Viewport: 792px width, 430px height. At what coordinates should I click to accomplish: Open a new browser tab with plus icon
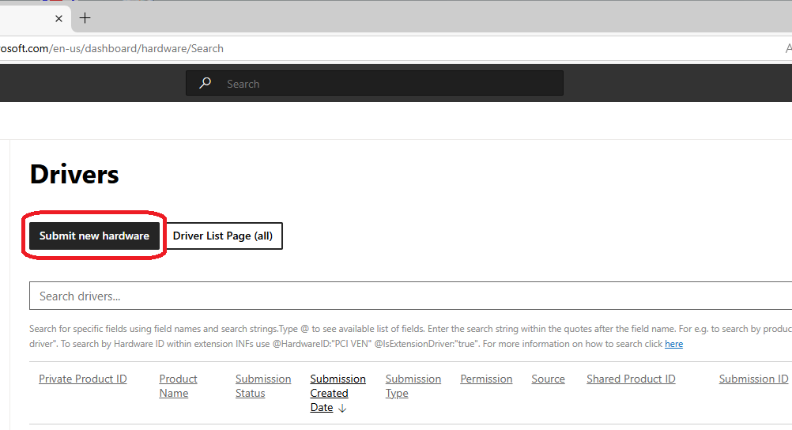click(x=85, y=18)
